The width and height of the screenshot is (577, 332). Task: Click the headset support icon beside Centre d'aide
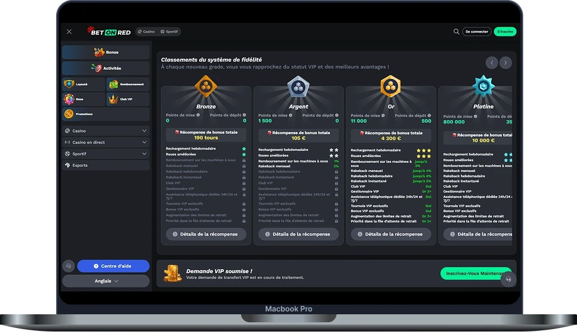point(69,266)
